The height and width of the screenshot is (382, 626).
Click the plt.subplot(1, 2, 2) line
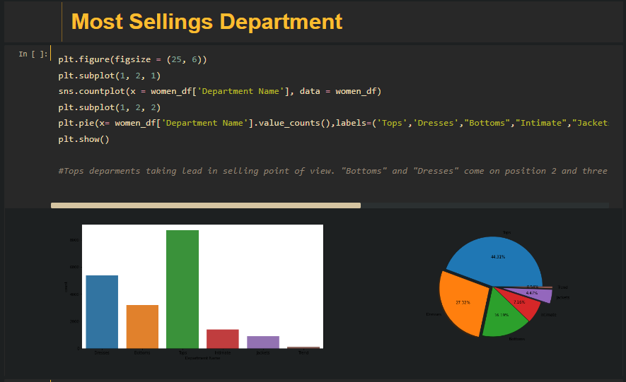pyautogui.click(x=110, y=107)
